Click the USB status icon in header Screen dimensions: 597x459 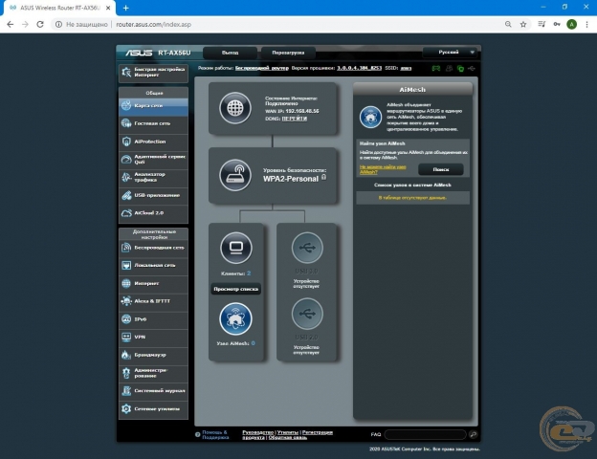click(x=472, y=69)
